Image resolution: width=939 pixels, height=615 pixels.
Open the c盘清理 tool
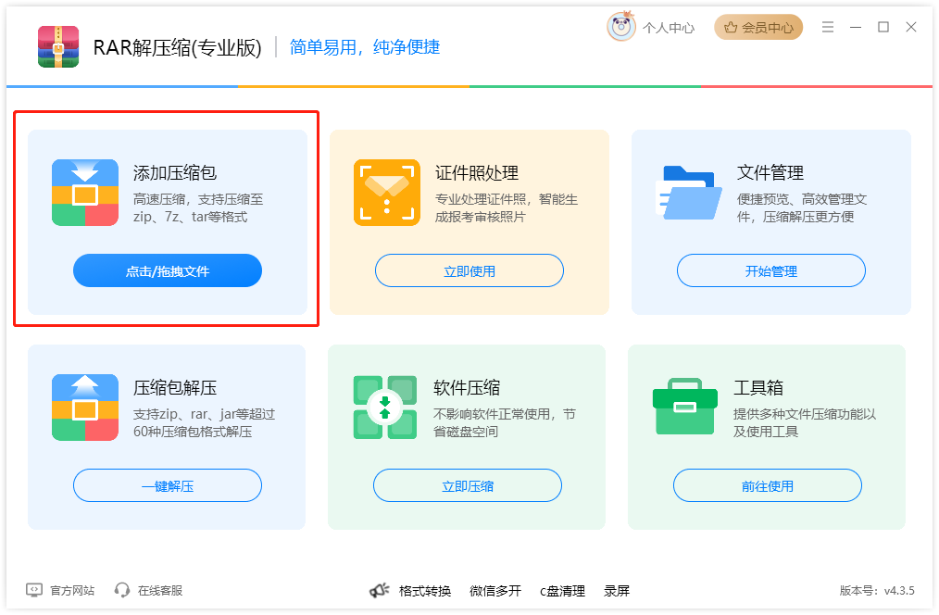click(x=563, y=591)
